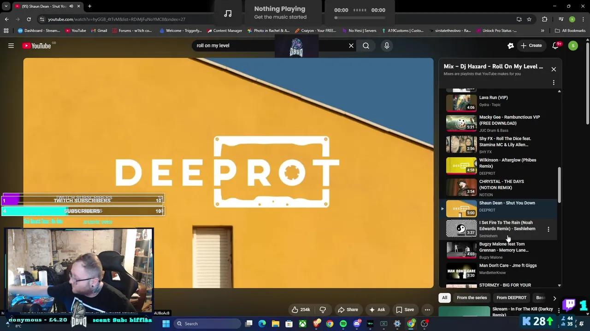This screenshot has height=331, width=590.
Task: Select the All filter chip
Action: pos(444,298)
